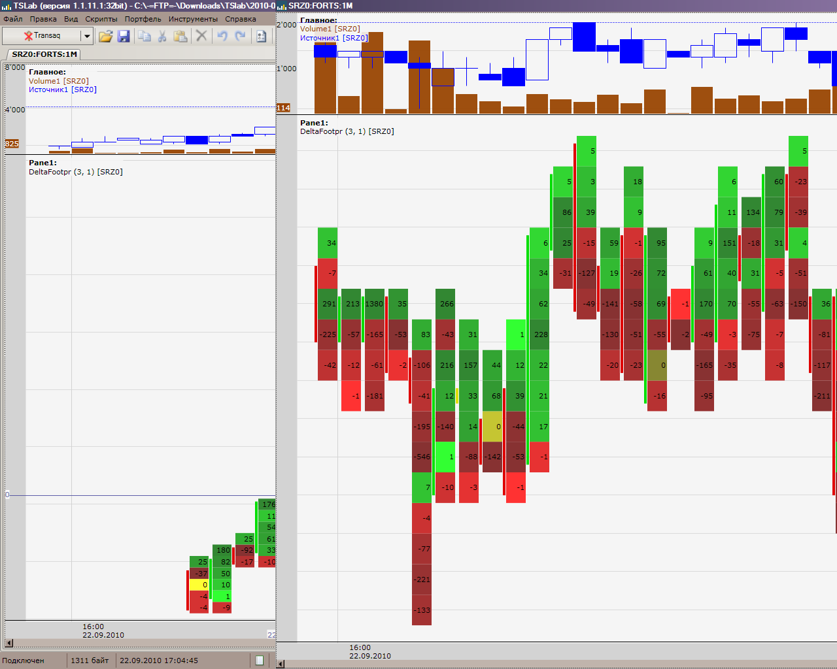Click the footprint cell showing -221
The height and width of the screenshot is (669, 837).
pyautogui.click(x=422, y=579)
